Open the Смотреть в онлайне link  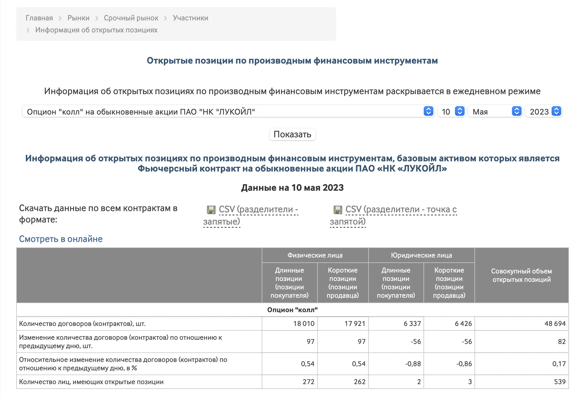pos(61,239)
